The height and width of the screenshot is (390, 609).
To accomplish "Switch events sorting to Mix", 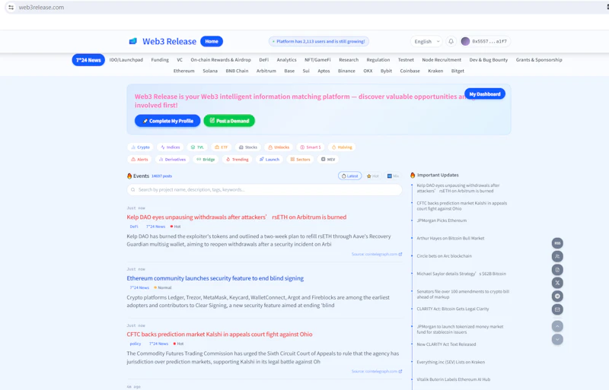I will 393,176.
